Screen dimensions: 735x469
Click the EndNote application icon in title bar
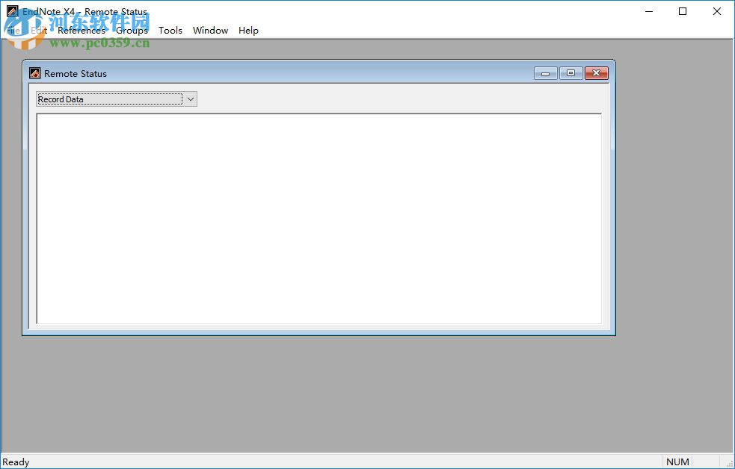[x=12, y=11]
